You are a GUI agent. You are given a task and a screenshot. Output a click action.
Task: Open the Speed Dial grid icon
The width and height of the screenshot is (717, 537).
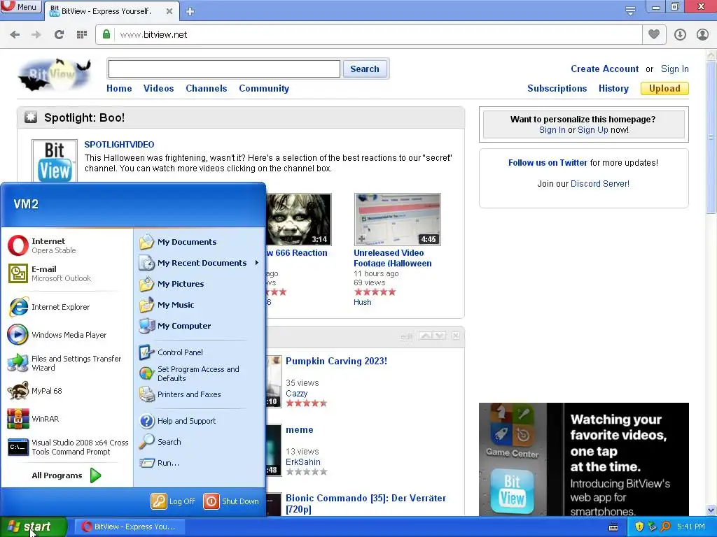[82, 35]
